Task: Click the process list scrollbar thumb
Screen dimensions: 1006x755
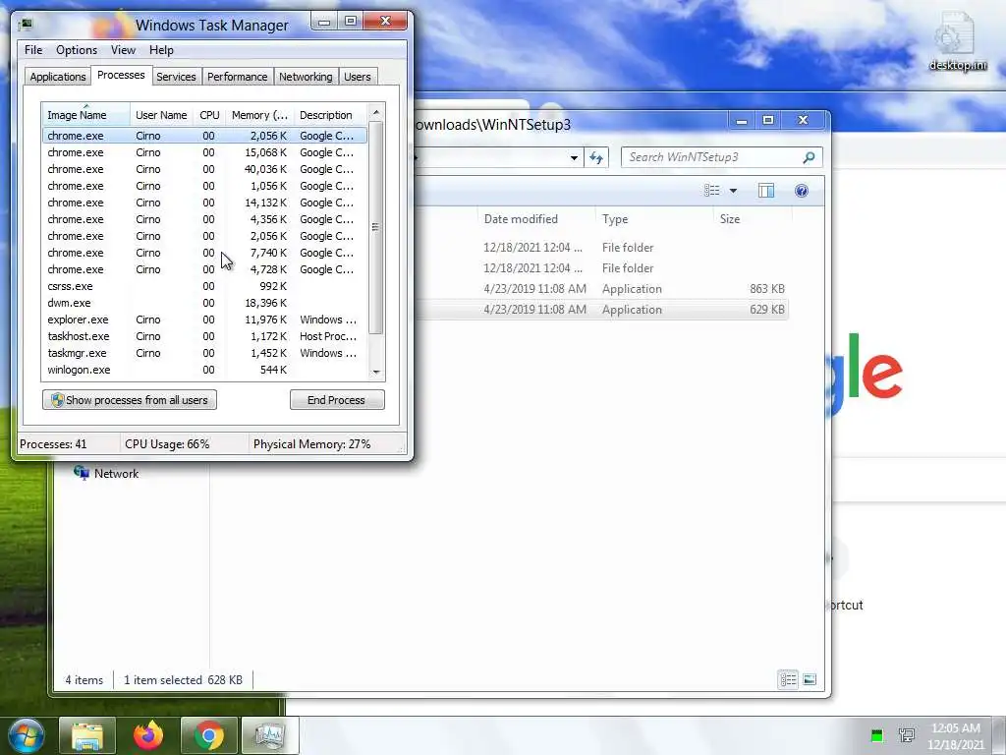Action: [x=376, y=227]
